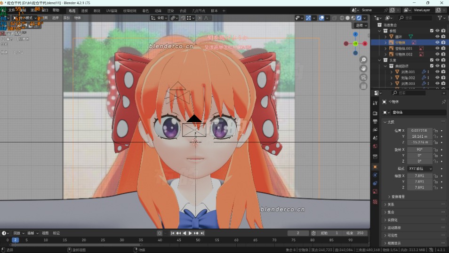Lock the rotation X value
449x253 pixels.
[x=436, y=150]
